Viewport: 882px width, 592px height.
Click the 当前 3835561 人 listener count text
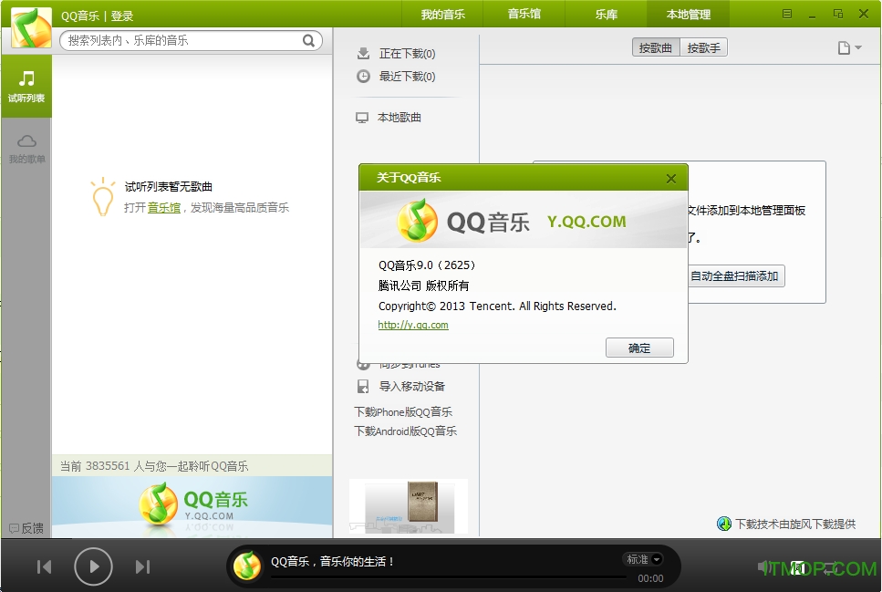coord(154,466)
